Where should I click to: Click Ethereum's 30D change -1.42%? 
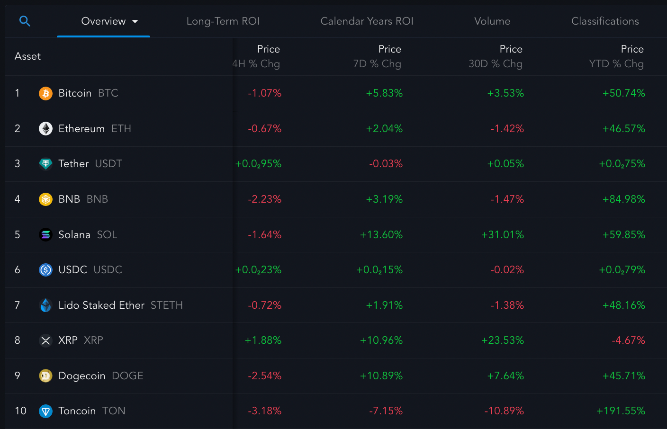tap(507, 129)
